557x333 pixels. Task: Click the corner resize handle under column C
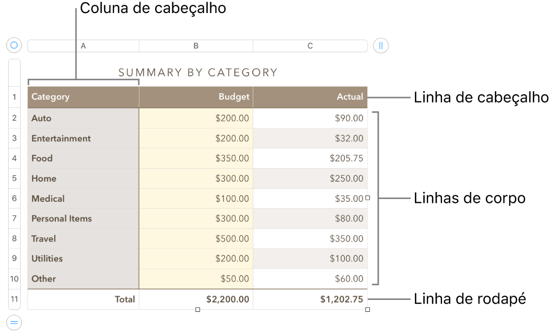367,309
